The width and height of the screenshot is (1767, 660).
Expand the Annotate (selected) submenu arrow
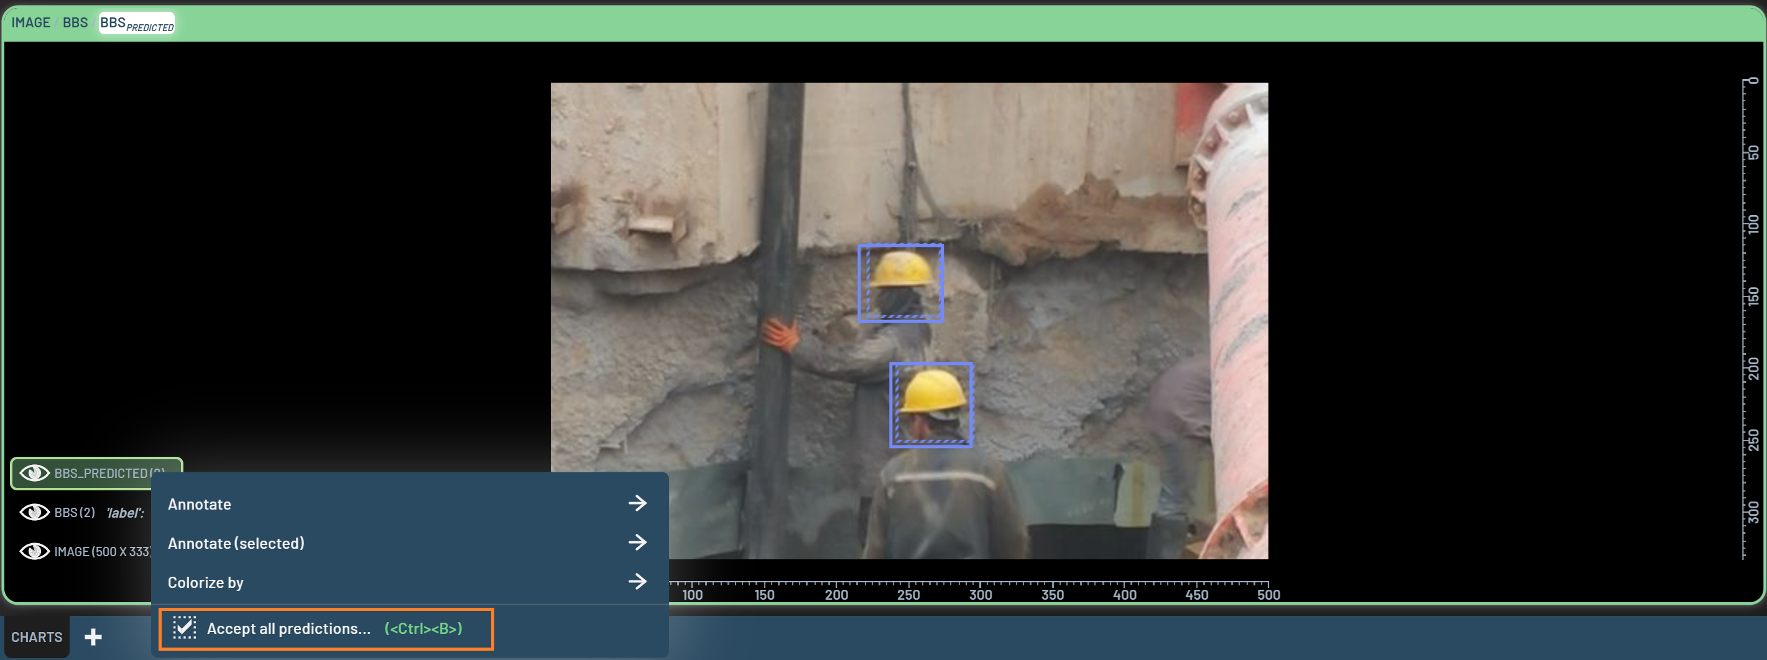[637, 543]
